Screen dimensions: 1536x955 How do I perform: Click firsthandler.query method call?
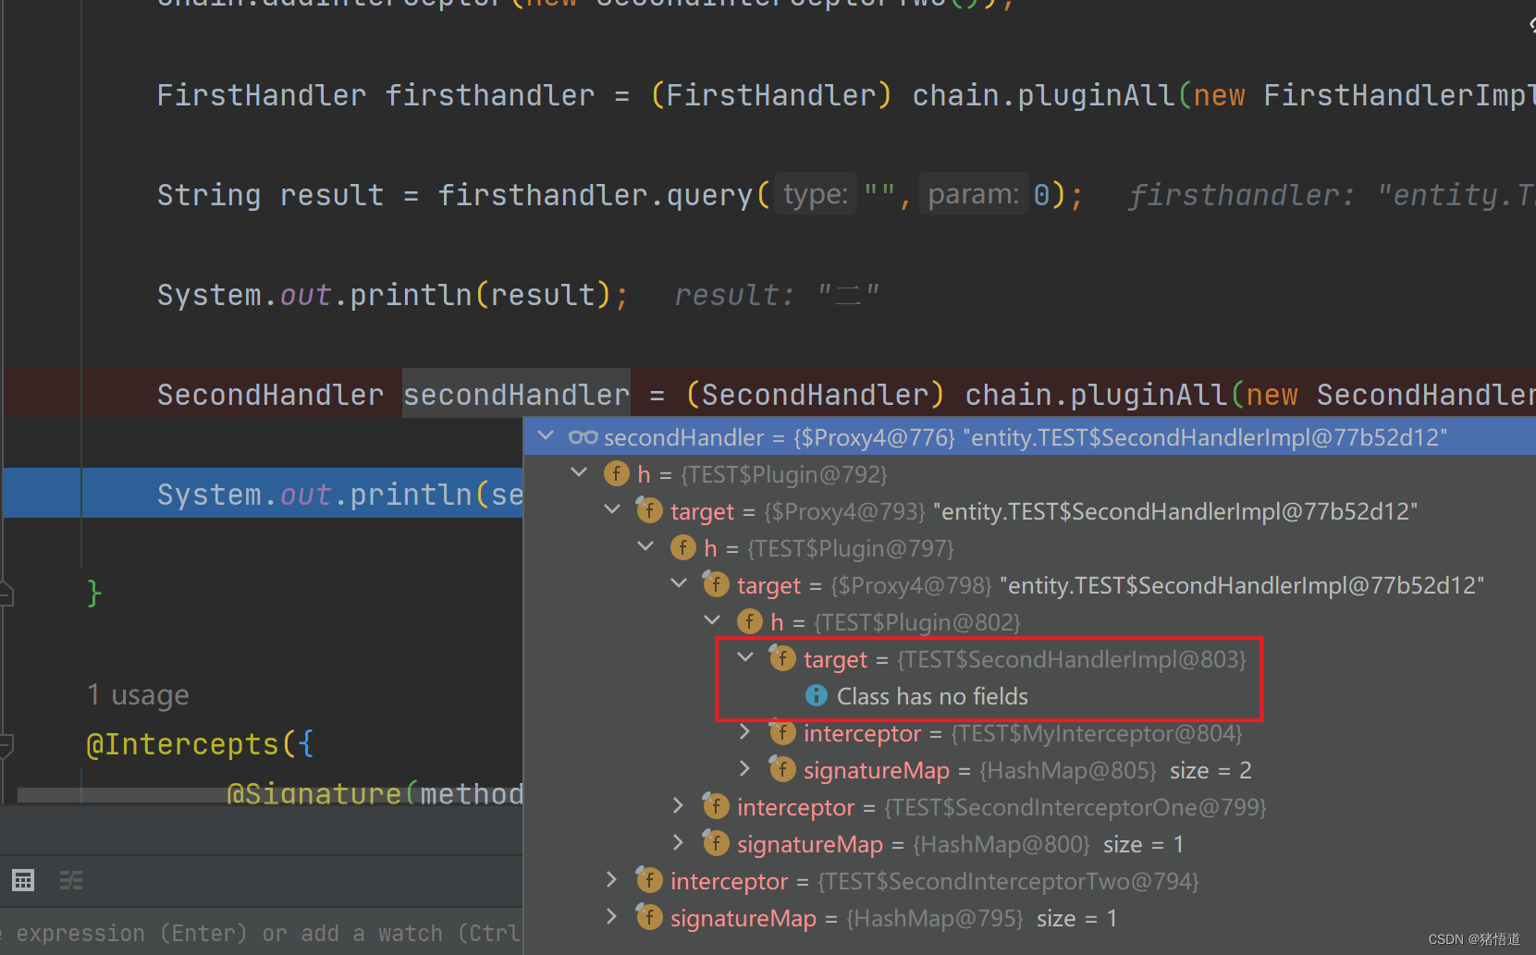(x=596, y=195)
